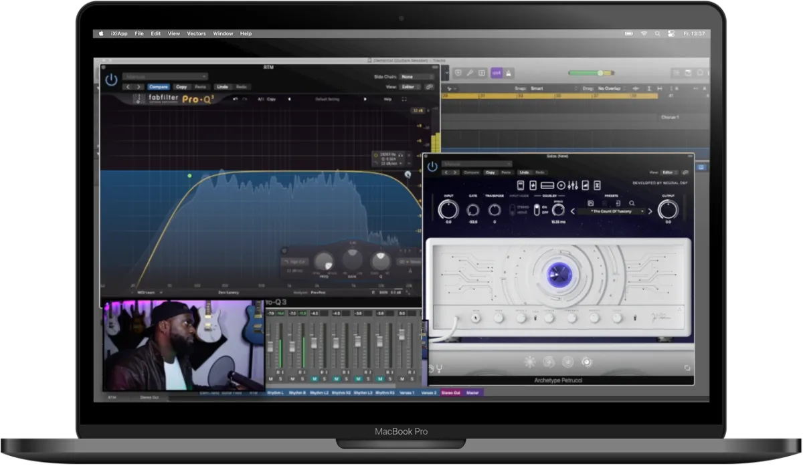
Task: Toggle the A/B state button in Pro-Q 3
Action: (261, 99)
